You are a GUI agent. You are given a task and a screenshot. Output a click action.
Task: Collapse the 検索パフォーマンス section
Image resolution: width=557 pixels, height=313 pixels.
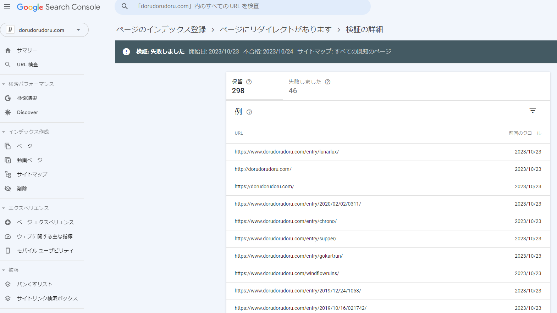(x=4, y=84)
